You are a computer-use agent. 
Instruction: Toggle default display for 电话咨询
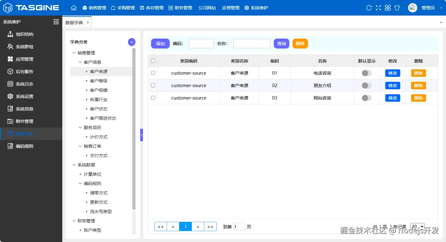[367, 73]
